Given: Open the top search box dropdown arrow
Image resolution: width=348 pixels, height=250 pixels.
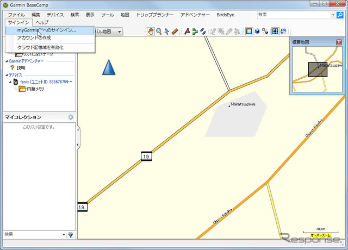Looking at the screenshot, I should [333, 15].
